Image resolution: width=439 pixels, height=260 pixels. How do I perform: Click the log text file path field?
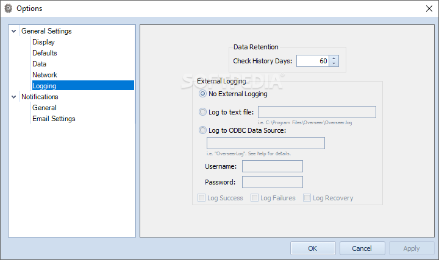[x=317, y=112]
